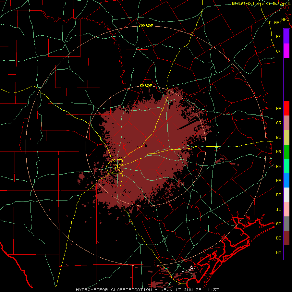The width and height of the screenshot is (292, 292).
Task: Click the "GC" legend label
Action: pyautogui.click(x=278, y=224)
